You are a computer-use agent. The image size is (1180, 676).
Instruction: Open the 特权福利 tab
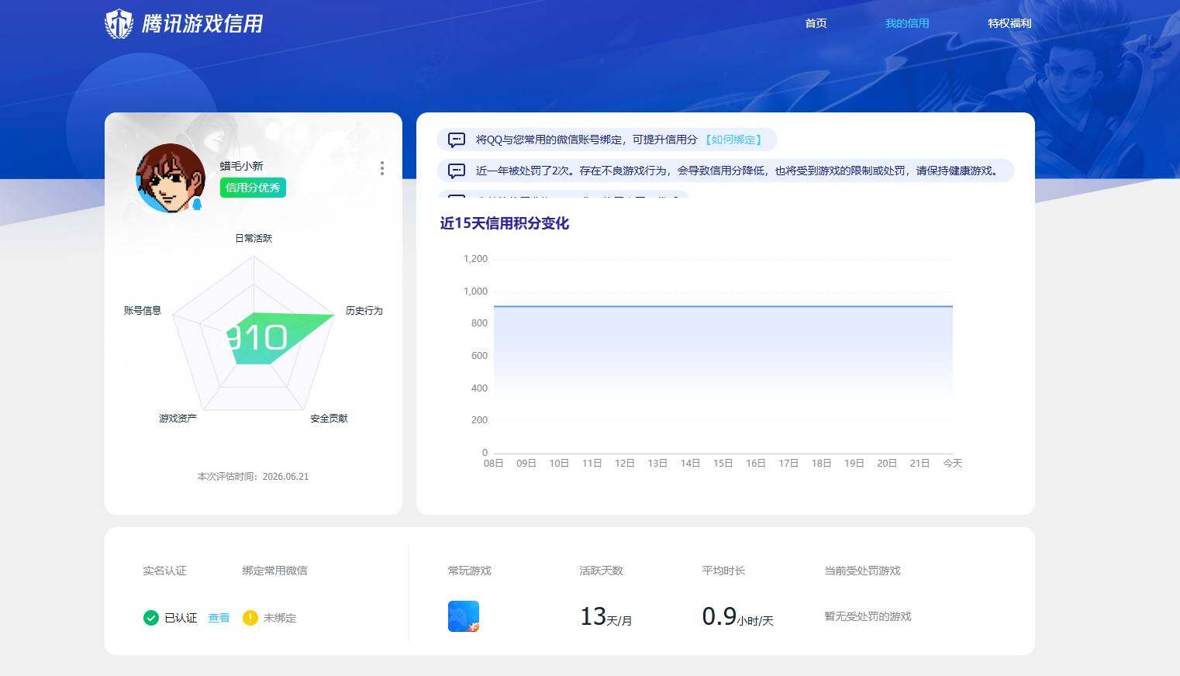tap(1009, 23)
